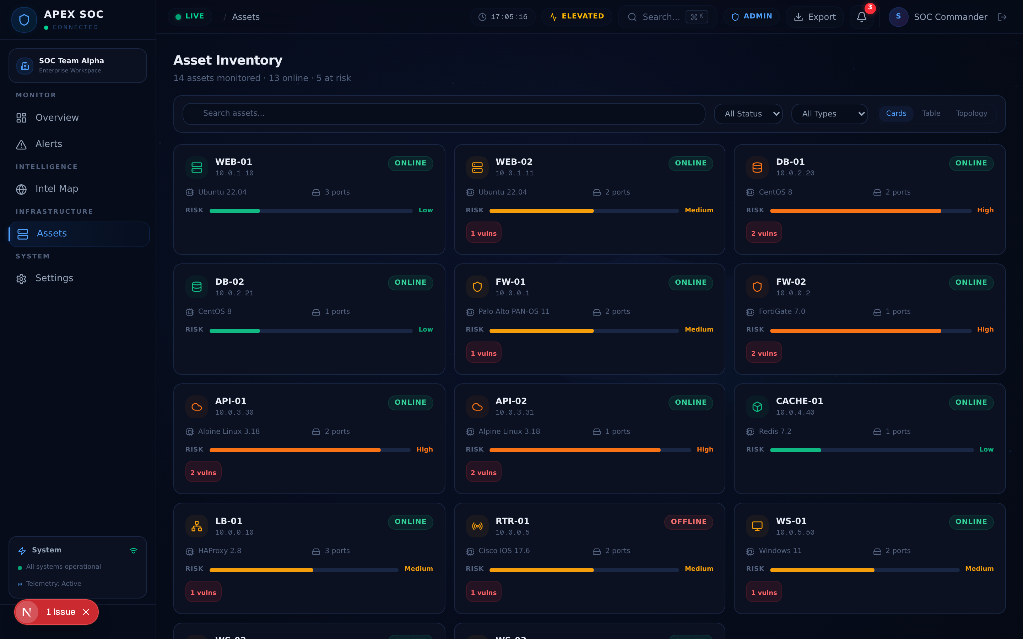This screenshot has height=639, width=1023.
Task: Open Alerts in the sidebar
Action: pos(79,144)
